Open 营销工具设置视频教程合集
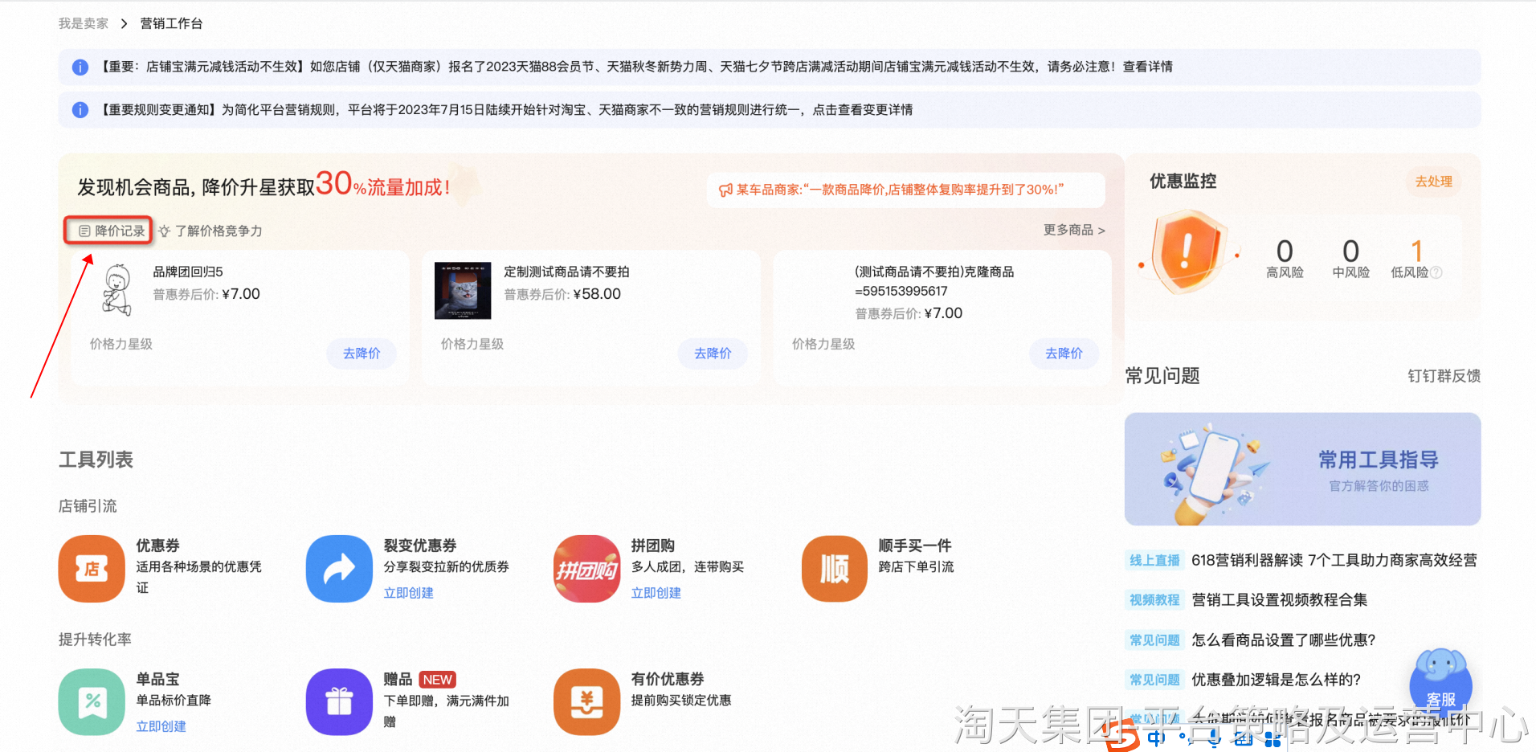 1279,600
